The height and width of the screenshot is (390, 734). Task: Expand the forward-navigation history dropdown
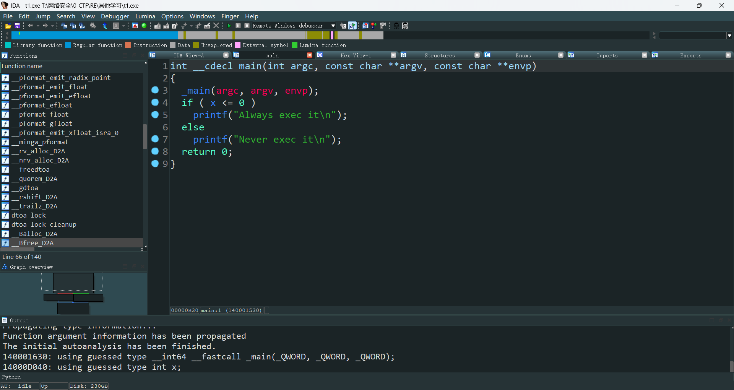(53, 26)
